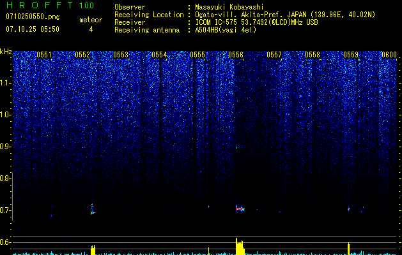Click the 0.8 kHz axis label
Image resolution: width=402 pixels, height=255 pixels.
point(5,178)
